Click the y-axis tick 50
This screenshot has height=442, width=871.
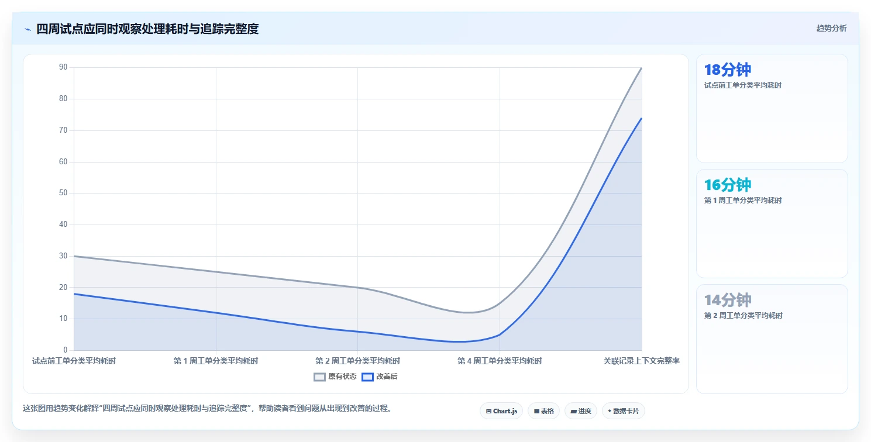[63, 193]
